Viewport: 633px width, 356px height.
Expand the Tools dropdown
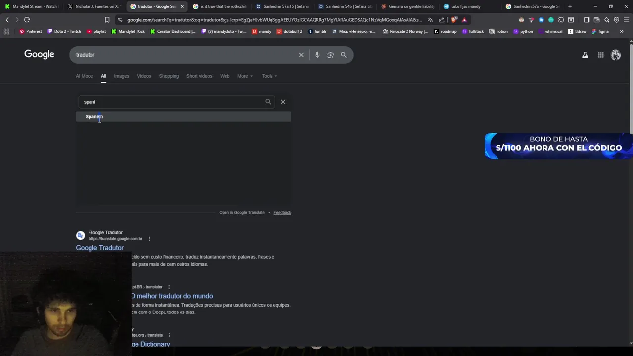tap(270, 76)
